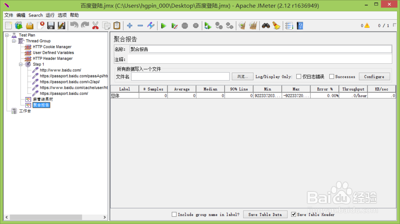
Task: Open the 编辑 menu
Action: [21, 15]
